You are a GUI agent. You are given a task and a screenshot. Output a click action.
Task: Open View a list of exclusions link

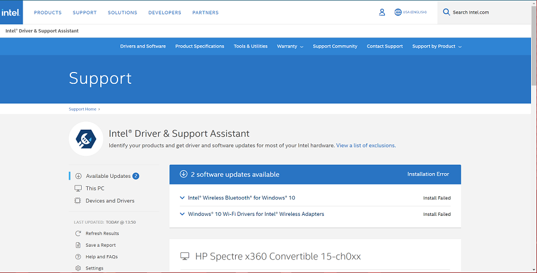tap(365, 146)
